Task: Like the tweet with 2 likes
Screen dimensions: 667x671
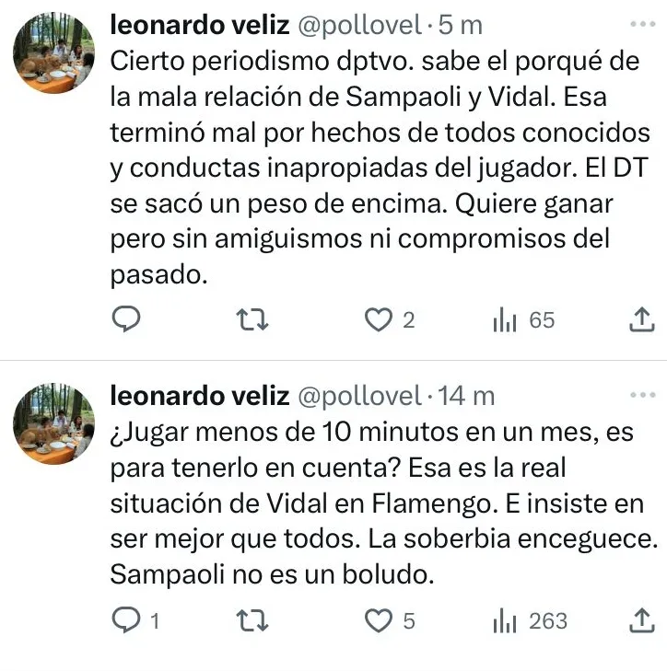Action: (x=377, y=319)
